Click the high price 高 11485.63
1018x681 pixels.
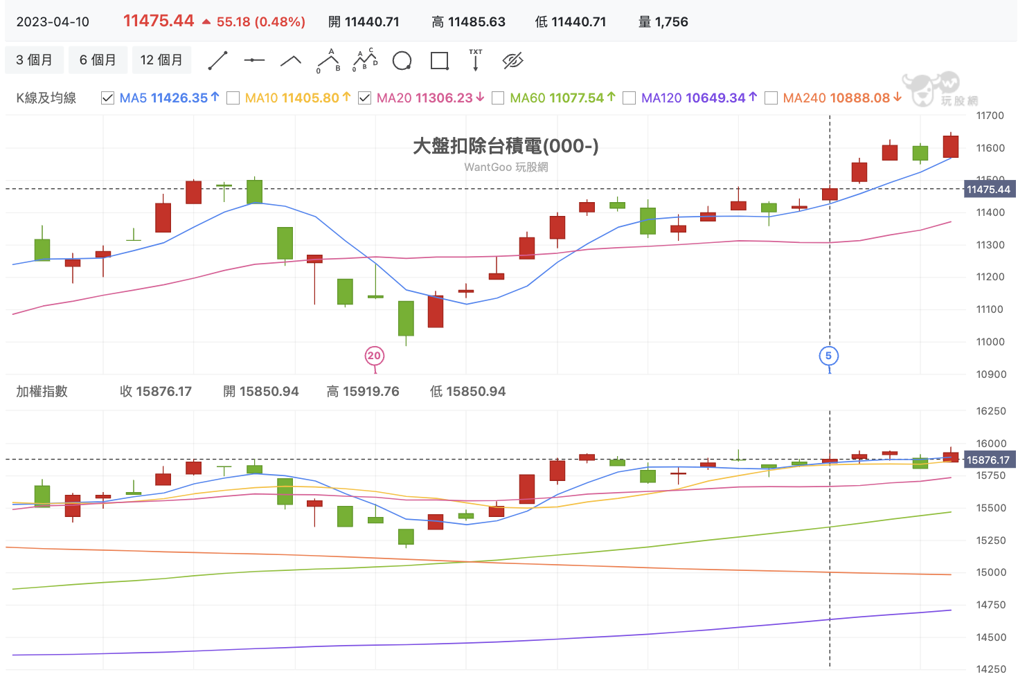(x=468, y=22)
